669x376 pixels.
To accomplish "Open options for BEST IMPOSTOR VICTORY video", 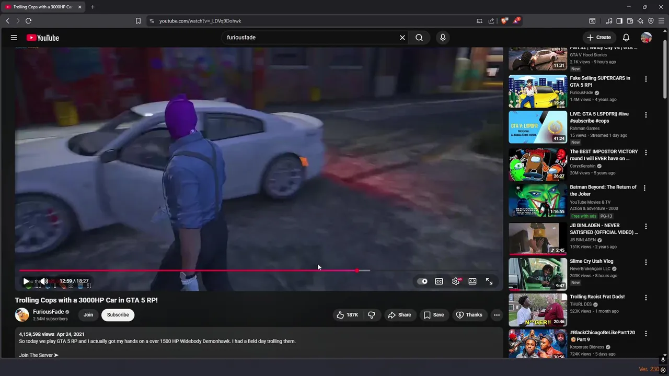I will pyautogui.click(x=646, y=153).
